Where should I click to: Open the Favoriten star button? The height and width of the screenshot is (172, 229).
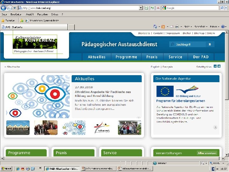(x=8, y=20)
